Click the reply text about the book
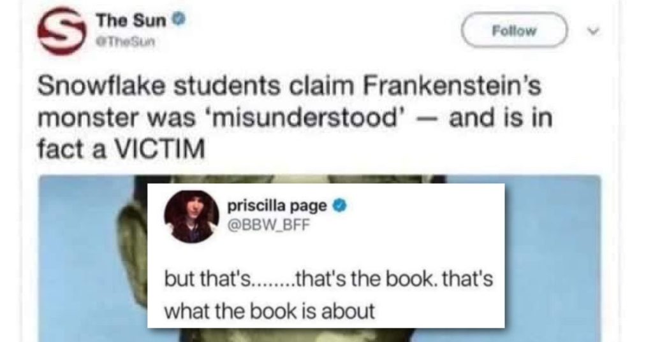The width and height of the screenshot is (653, 342). click(x=328, y=295)
